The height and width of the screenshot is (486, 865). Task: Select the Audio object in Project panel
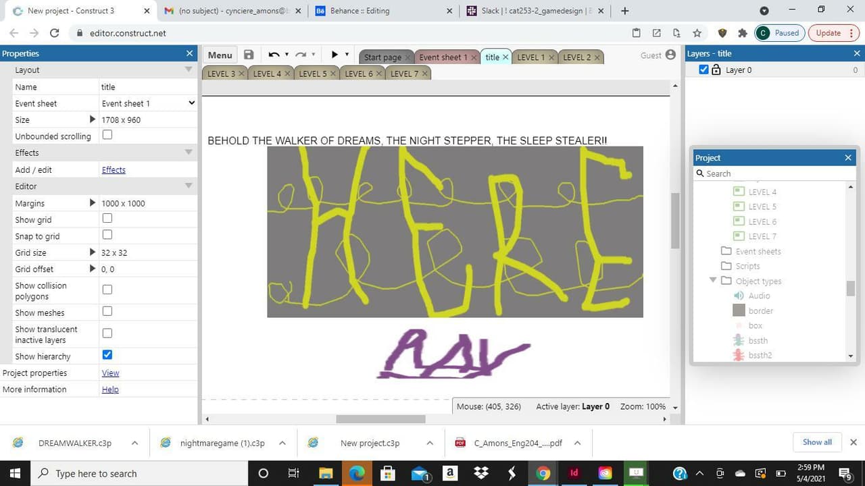759,296
